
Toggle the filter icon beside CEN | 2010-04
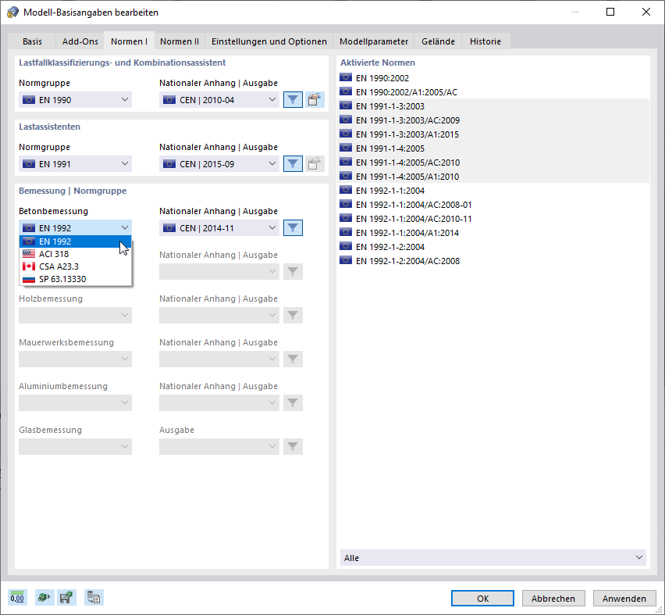coord(293,100)
